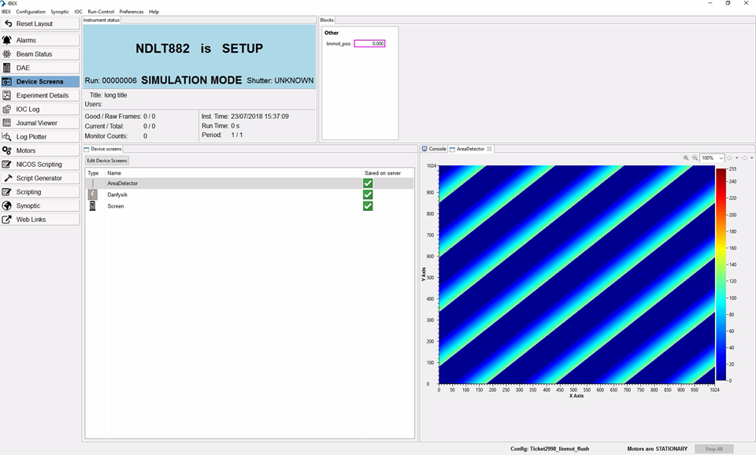This screenshot has height=455, width=756.
Task: Open Experiment Details icon
Action: [7, 95]
